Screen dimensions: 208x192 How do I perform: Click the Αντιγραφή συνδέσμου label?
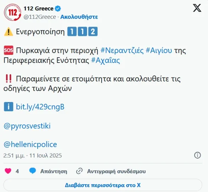[x=116, y=171]
